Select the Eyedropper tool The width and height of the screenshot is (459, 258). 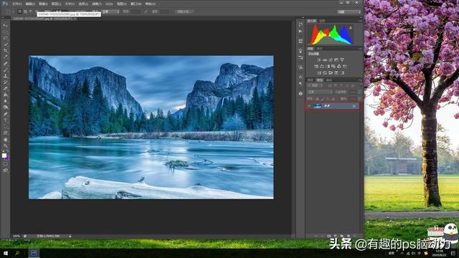click(5, 57)
